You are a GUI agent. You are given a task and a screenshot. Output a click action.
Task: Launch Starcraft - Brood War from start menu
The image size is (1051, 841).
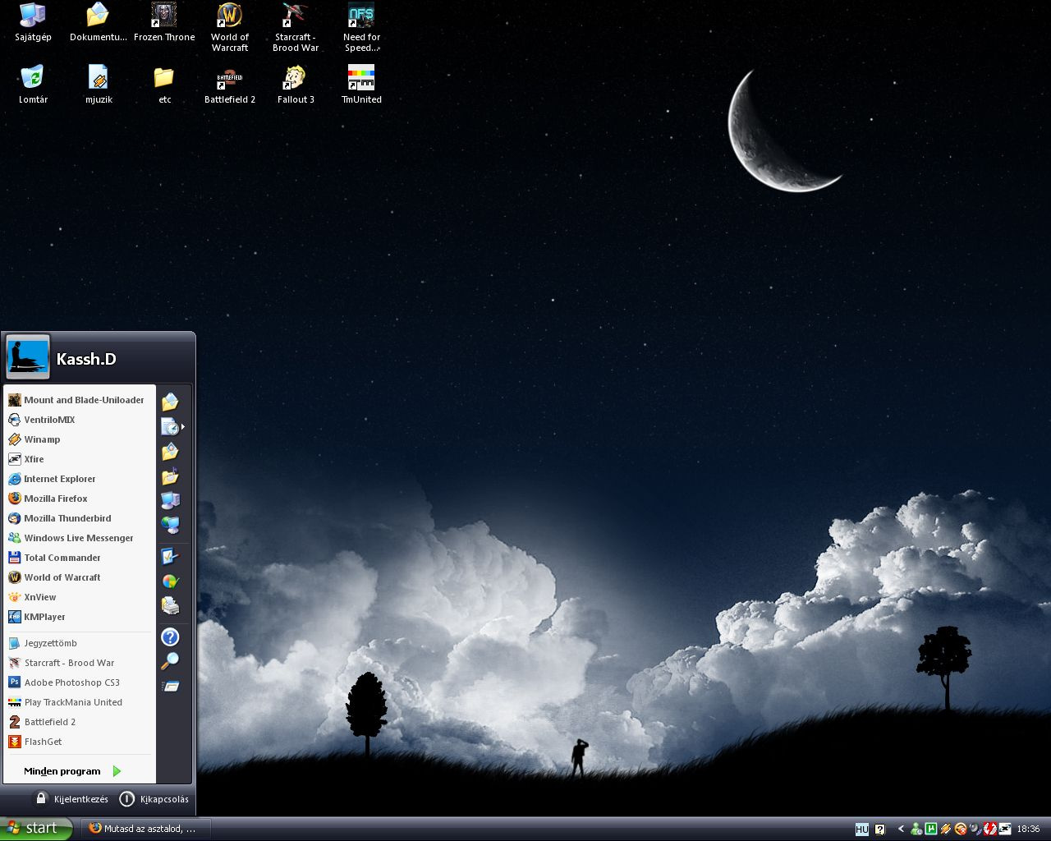[79, 663]
